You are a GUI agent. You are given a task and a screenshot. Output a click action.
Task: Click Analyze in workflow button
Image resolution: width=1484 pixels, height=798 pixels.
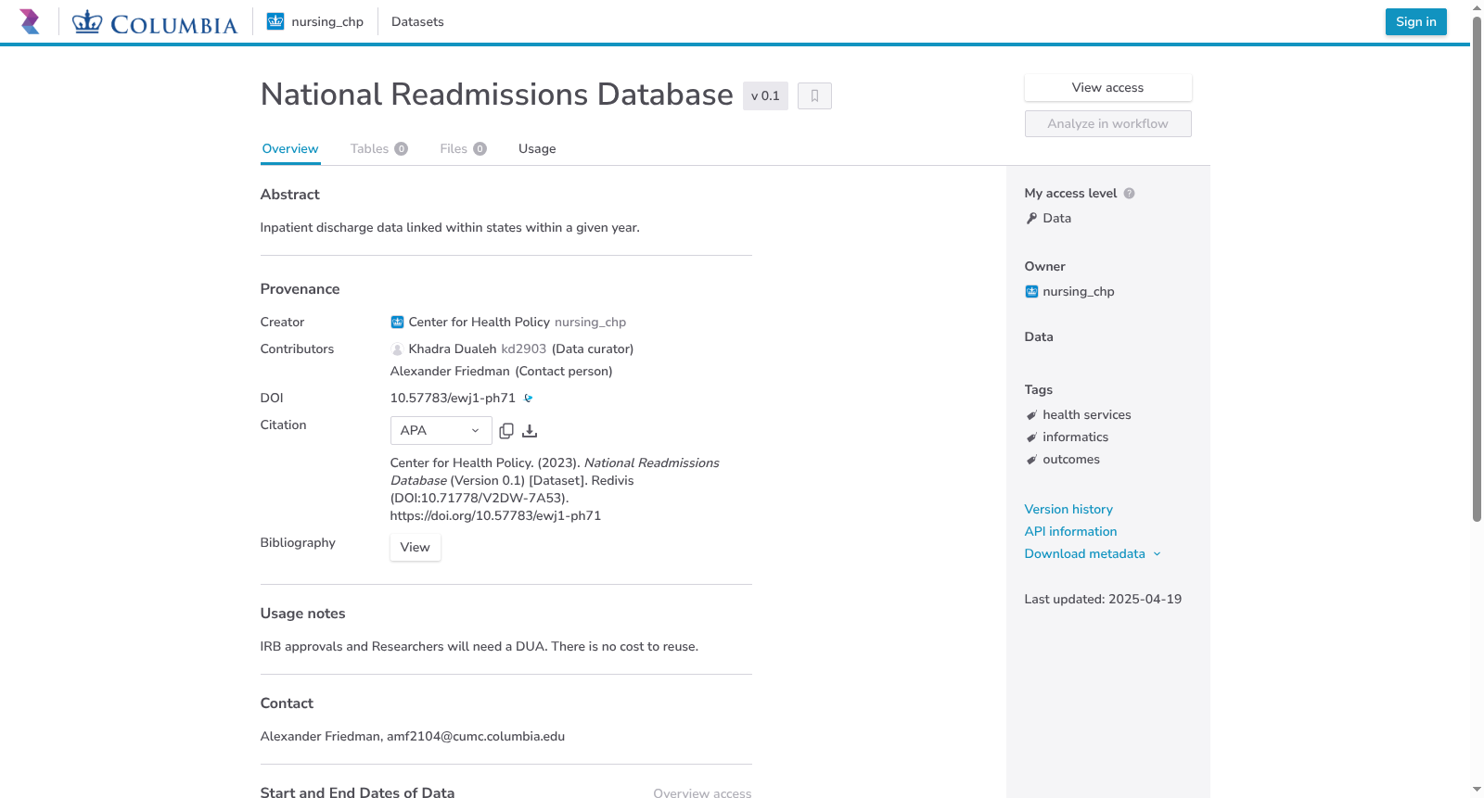pos(1107,124)
